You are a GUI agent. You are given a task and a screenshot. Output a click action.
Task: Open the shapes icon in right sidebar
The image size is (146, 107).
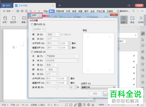click(143, 46)
